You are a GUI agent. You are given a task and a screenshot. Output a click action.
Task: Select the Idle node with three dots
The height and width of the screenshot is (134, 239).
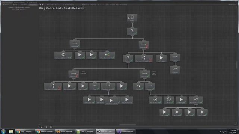tap(94, 87)
